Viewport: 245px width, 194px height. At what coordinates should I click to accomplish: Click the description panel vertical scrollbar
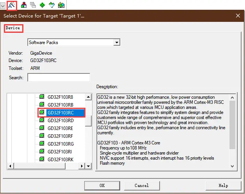(233, 125)
